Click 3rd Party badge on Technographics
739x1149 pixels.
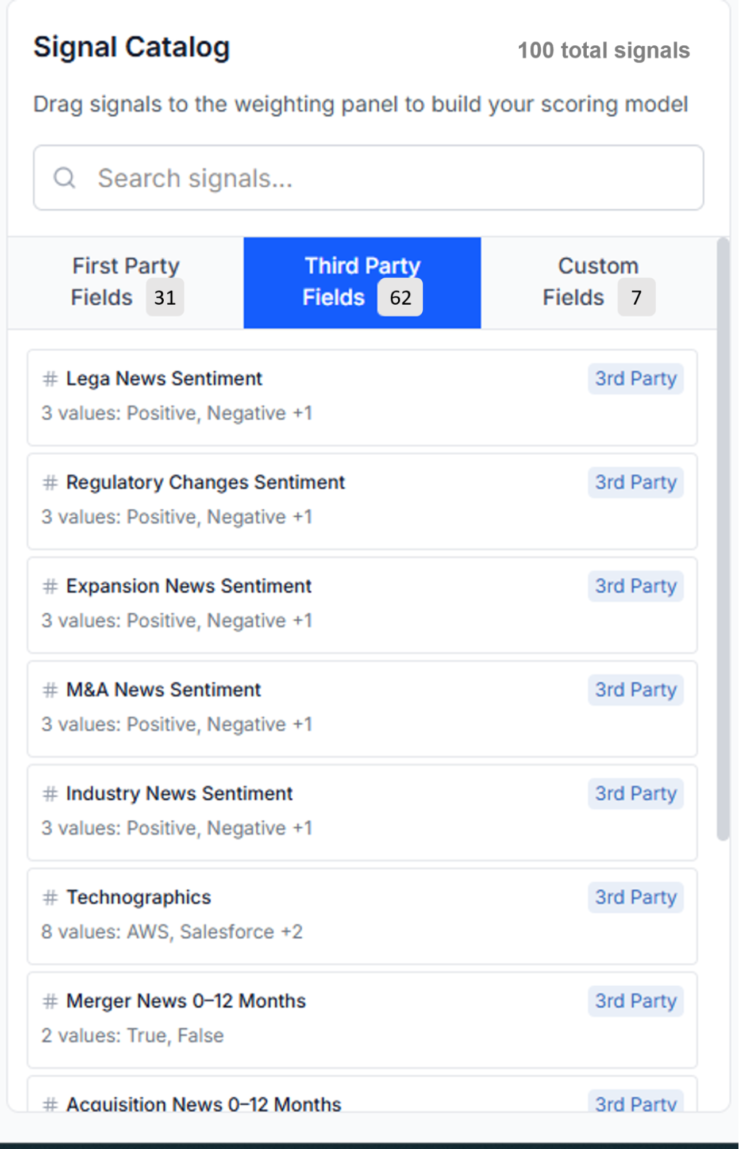(636, 897)
